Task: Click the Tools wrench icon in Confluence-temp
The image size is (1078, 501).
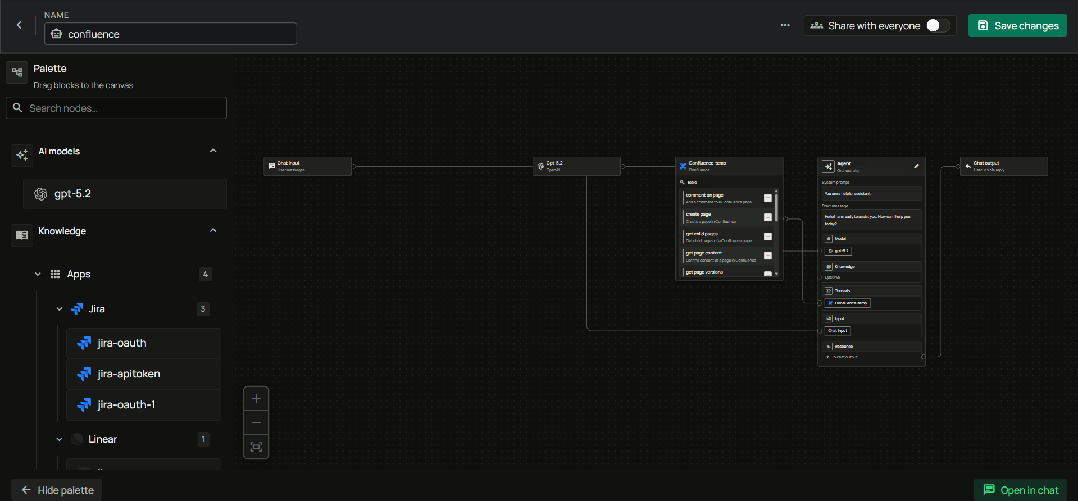Action: [x=682, y=182]
